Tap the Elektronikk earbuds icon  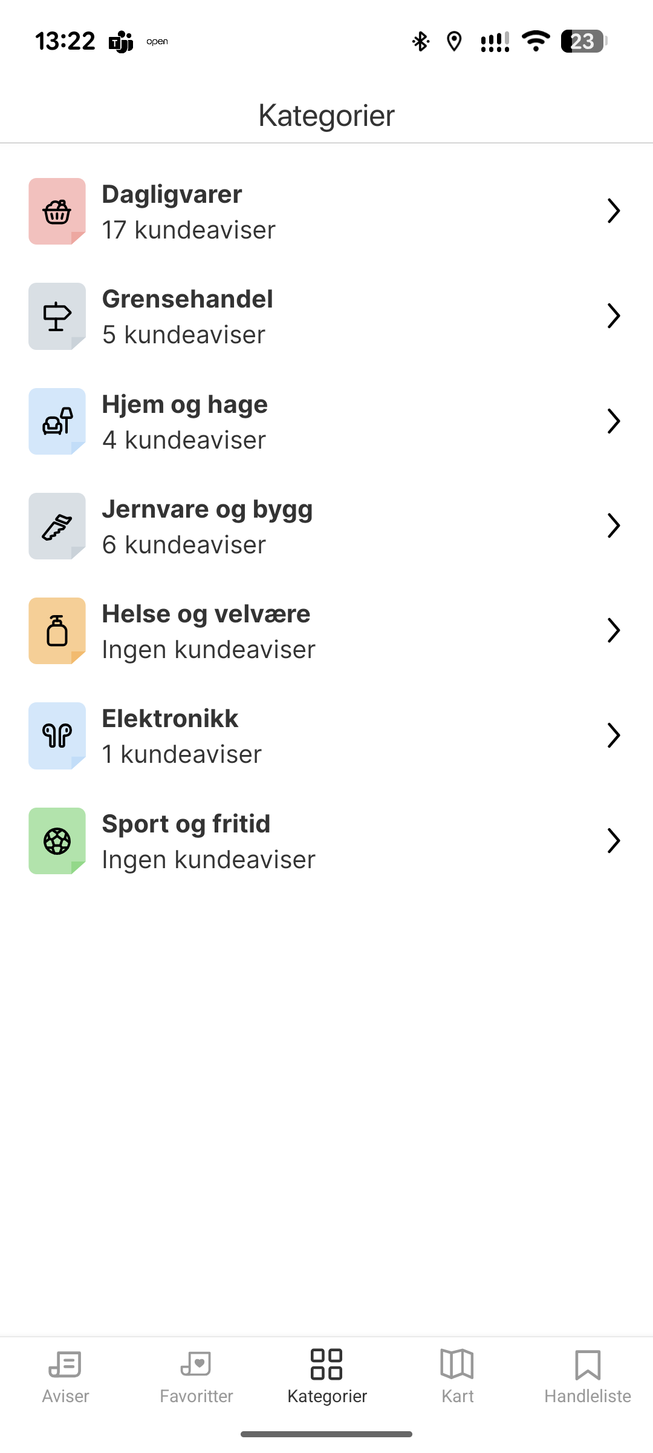(x=57, y=736)
